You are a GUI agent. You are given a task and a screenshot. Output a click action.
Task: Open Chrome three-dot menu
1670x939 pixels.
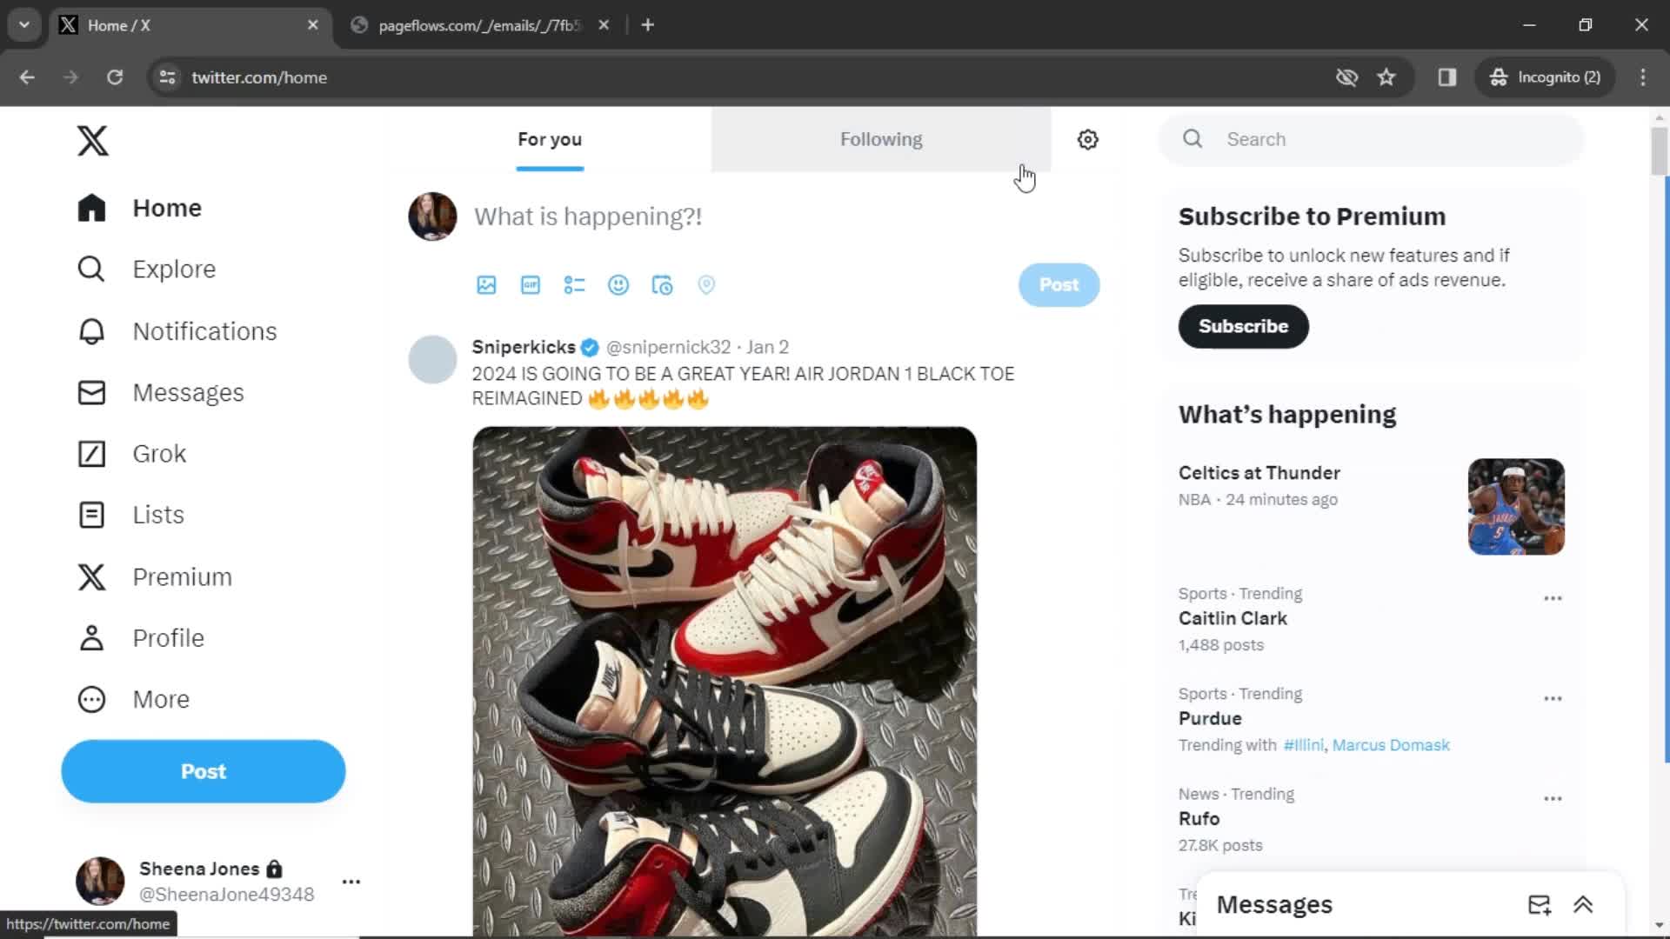tap(1643, 77)
